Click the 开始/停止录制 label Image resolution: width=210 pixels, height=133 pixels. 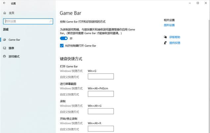pos(69,119)
